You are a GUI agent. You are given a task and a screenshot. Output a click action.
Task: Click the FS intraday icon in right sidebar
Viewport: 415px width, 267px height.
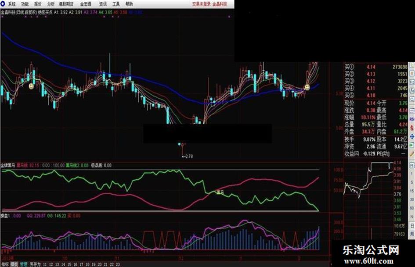click(412, 165)
